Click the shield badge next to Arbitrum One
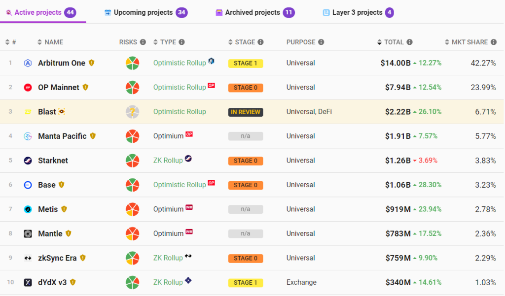Viewport: 505px width, 296px height. click(91, 63)
